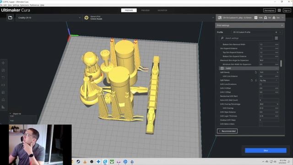Viewport: 293px width, 165px height.
Task: Open the Xbox app in taskbar
Action: 112,161
